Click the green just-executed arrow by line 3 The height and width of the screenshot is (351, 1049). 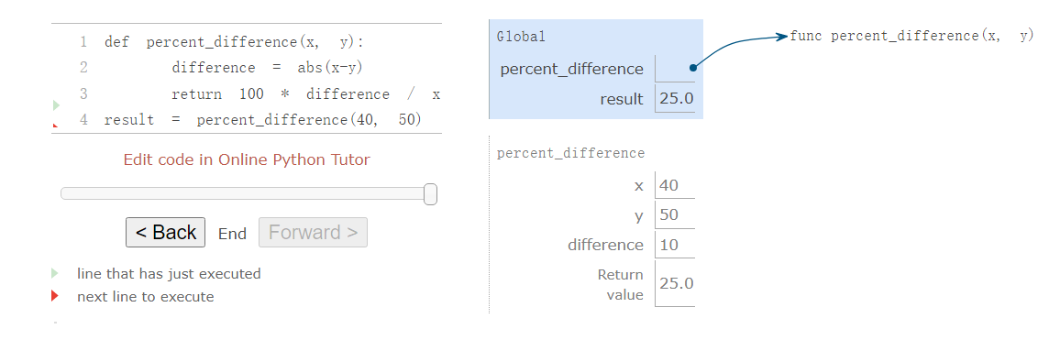click(x=56, y=105)
